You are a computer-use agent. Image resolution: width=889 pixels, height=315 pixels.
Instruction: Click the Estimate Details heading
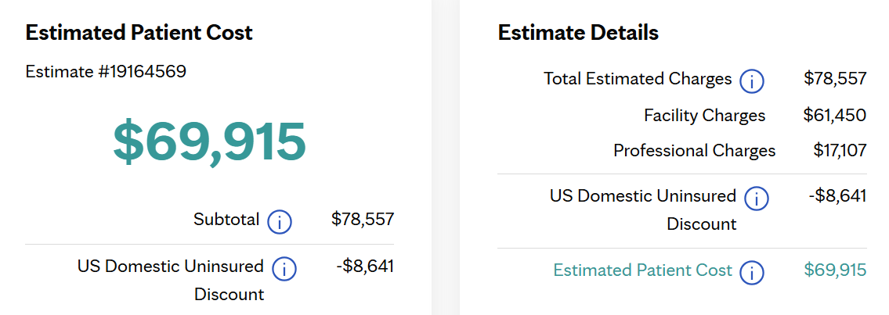tap(578, 33)
